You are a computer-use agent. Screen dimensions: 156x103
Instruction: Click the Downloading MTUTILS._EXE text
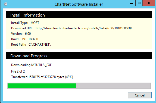click(x=31, y=65)
